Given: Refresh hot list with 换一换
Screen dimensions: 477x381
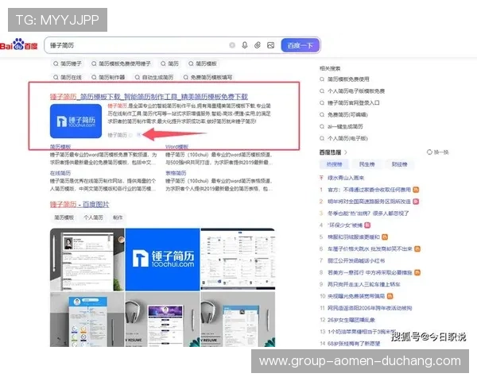Looking at the screenshot, I should (x=438, y=152).
